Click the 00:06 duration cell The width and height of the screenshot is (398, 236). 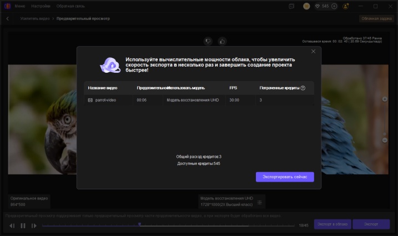142,100
